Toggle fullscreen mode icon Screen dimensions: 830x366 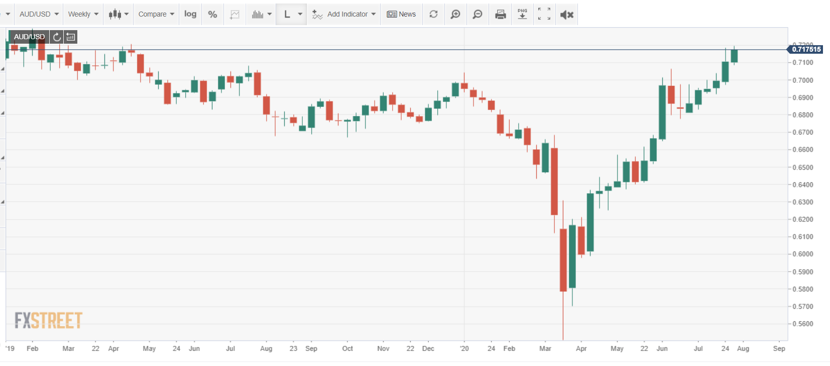click(x=544, y=14)
